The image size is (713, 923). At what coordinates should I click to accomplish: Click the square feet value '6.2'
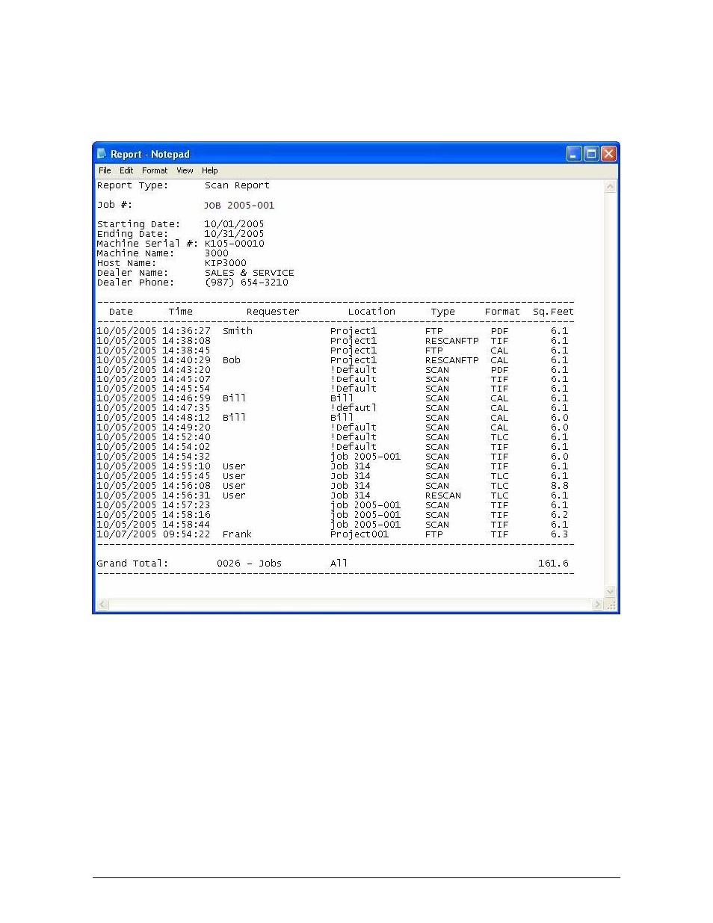560,515
